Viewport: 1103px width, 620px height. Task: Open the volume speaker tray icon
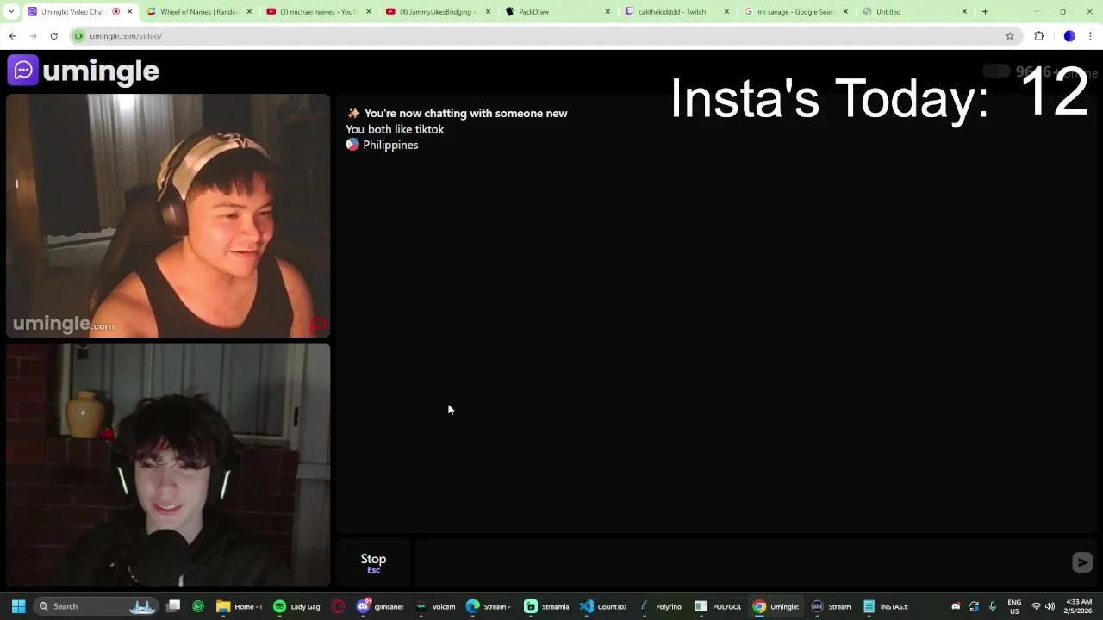pos(1050,606)
